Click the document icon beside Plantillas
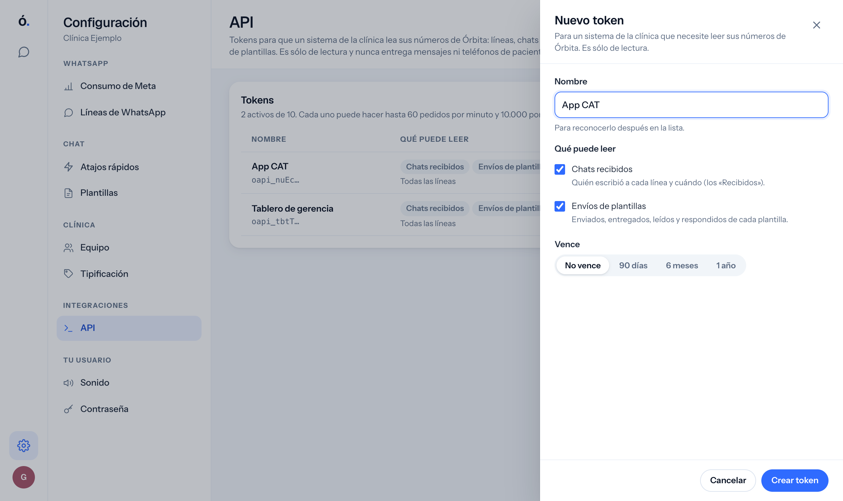843x501 pixels. [x=68, y=193]
